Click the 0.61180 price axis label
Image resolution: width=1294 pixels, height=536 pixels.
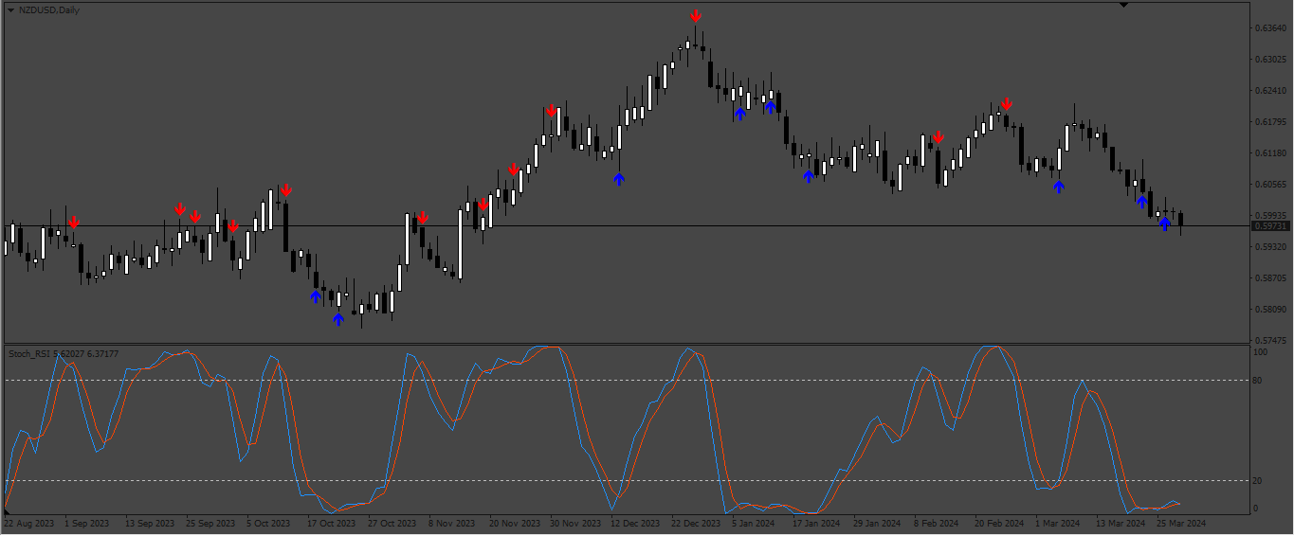coord(1270,152)
